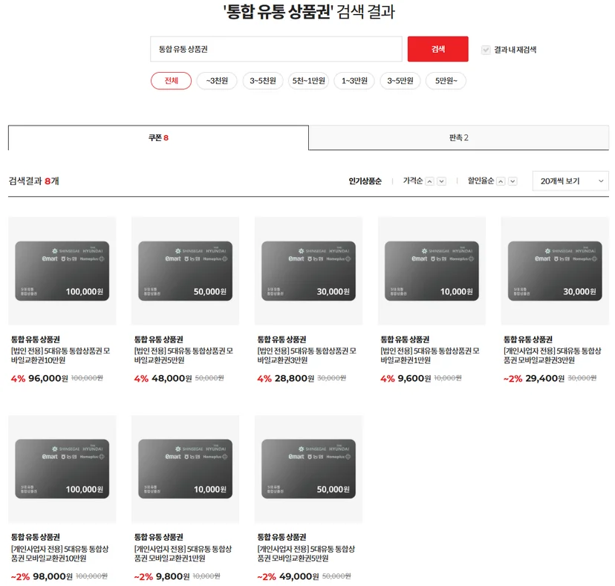Sort by price ascending arrow
This screenshot has width=615, height=586.
430,181
